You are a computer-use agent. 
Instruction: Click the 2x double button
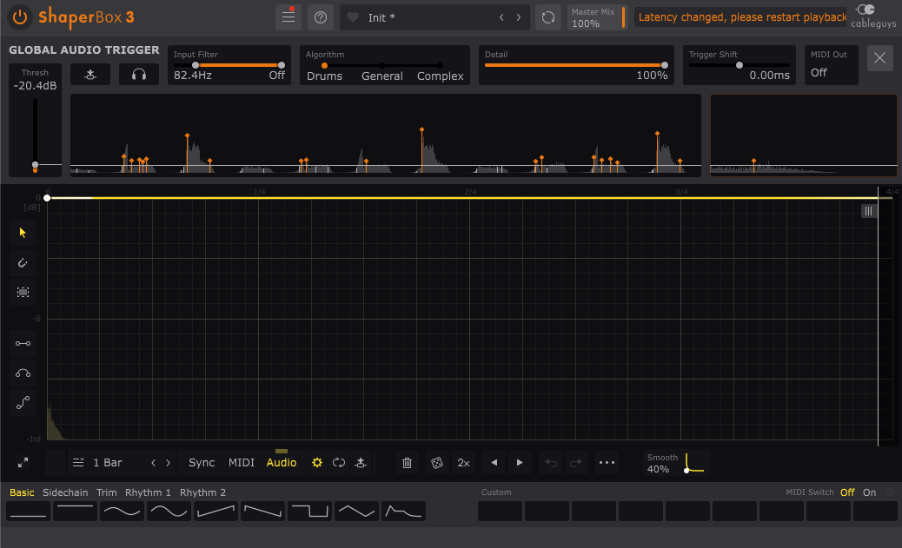pos(464,463)
